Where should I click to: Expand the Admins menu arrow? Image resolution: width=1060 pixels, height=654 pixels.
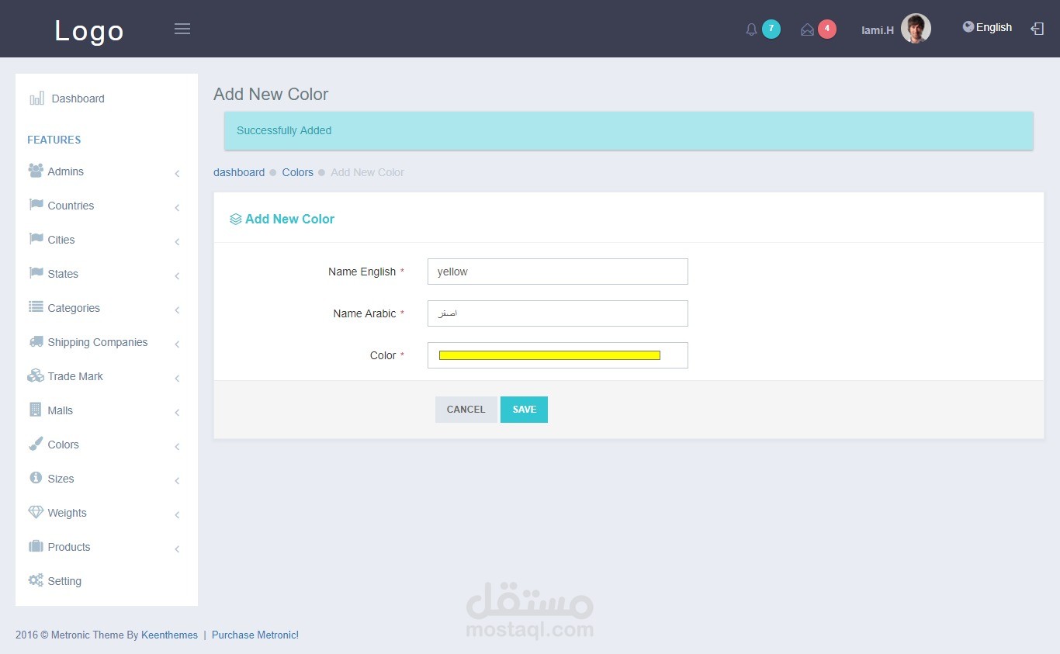tap(177, 173)
